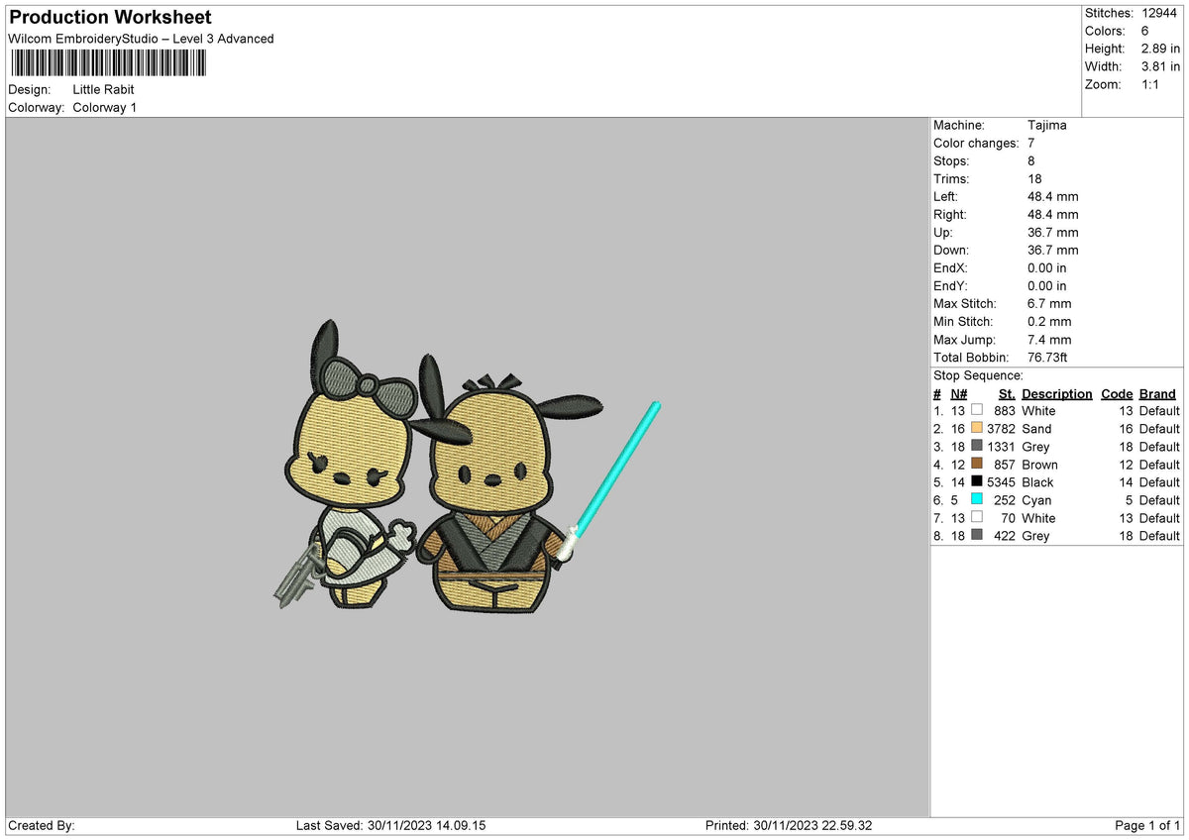Click the 'Page 1 of 1' indicator
Image resolution: width=1189 pixels, height=840 pixels.
(1147, 825)
